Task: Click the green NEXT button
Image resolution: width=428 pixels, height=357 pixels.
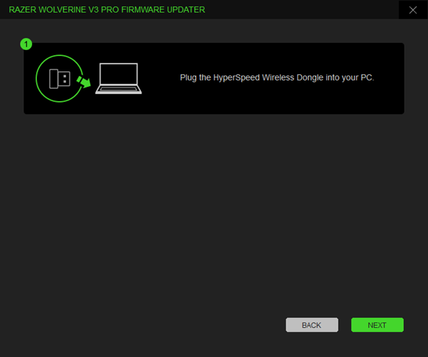Action: click(377, 325)
